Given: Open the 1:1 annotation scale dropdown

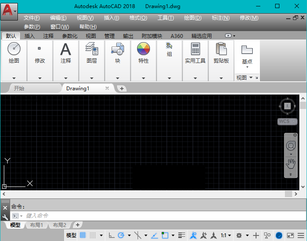Looking at the screenshot, I should click(x=226, y=235).
